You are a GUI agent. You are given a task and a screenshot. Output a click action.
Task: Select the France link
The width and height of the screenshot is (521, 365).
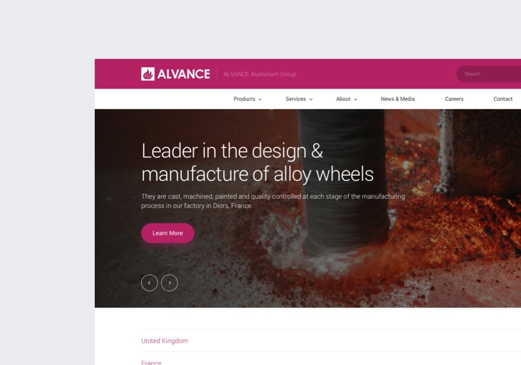point(151,362)
